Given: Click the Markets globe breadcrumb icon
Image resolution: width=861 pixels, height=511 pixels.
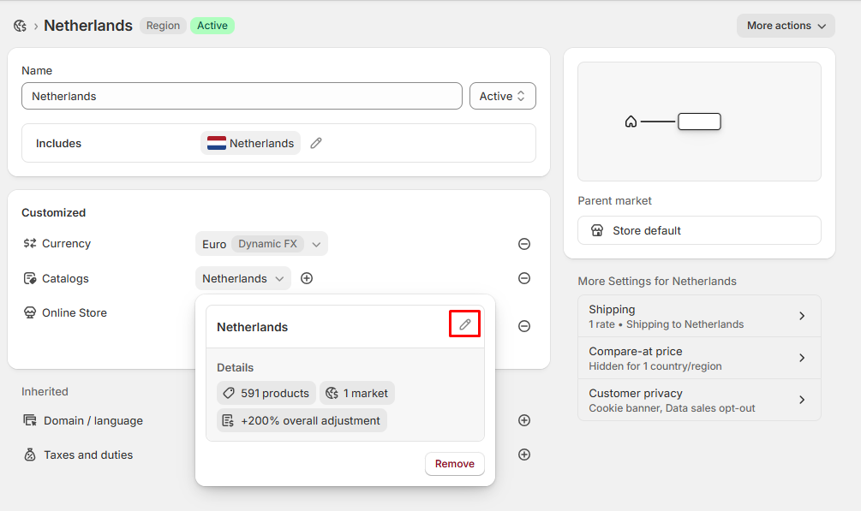Looking at the screenshot, I should pos(20,26).
